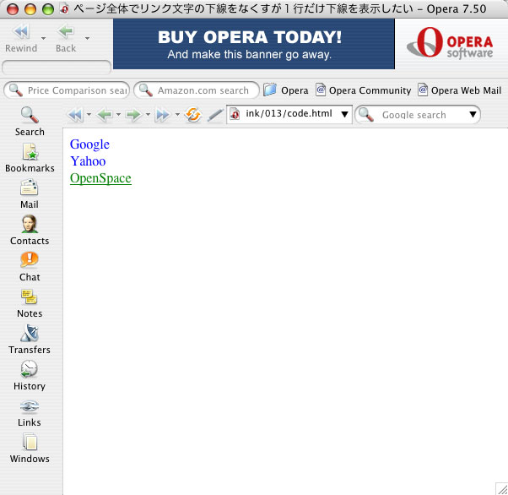Open the Transfers panel

coord(30,340)
